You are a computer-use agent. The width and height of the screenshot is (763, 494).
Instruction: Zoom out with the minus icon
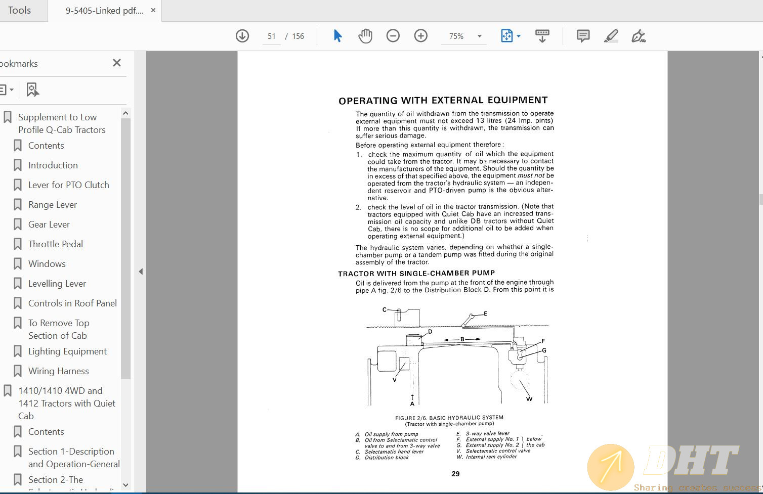393,36
